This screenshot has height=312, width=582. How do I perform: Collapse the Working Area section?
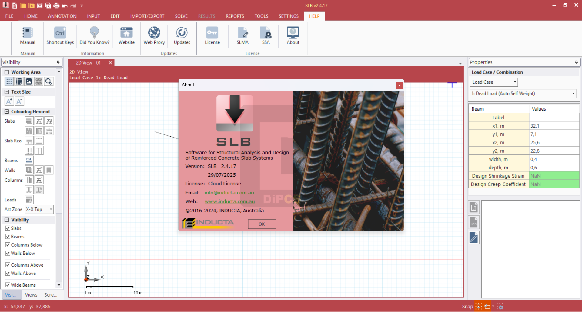(x=7, y=72)
